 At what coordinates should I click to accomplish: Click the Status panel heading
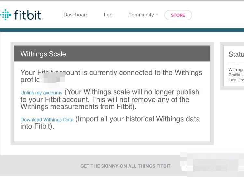(236, 54)
